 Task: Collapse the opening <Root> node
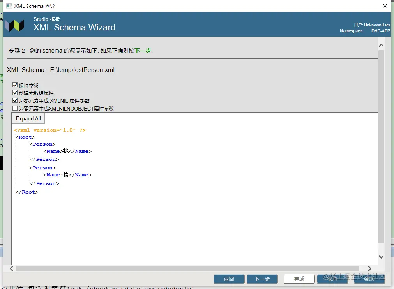pyautogui.click(x=25, y=137)
